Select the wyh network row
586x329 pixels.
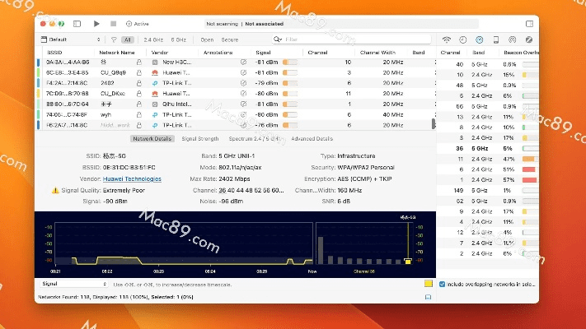(237, 114)
